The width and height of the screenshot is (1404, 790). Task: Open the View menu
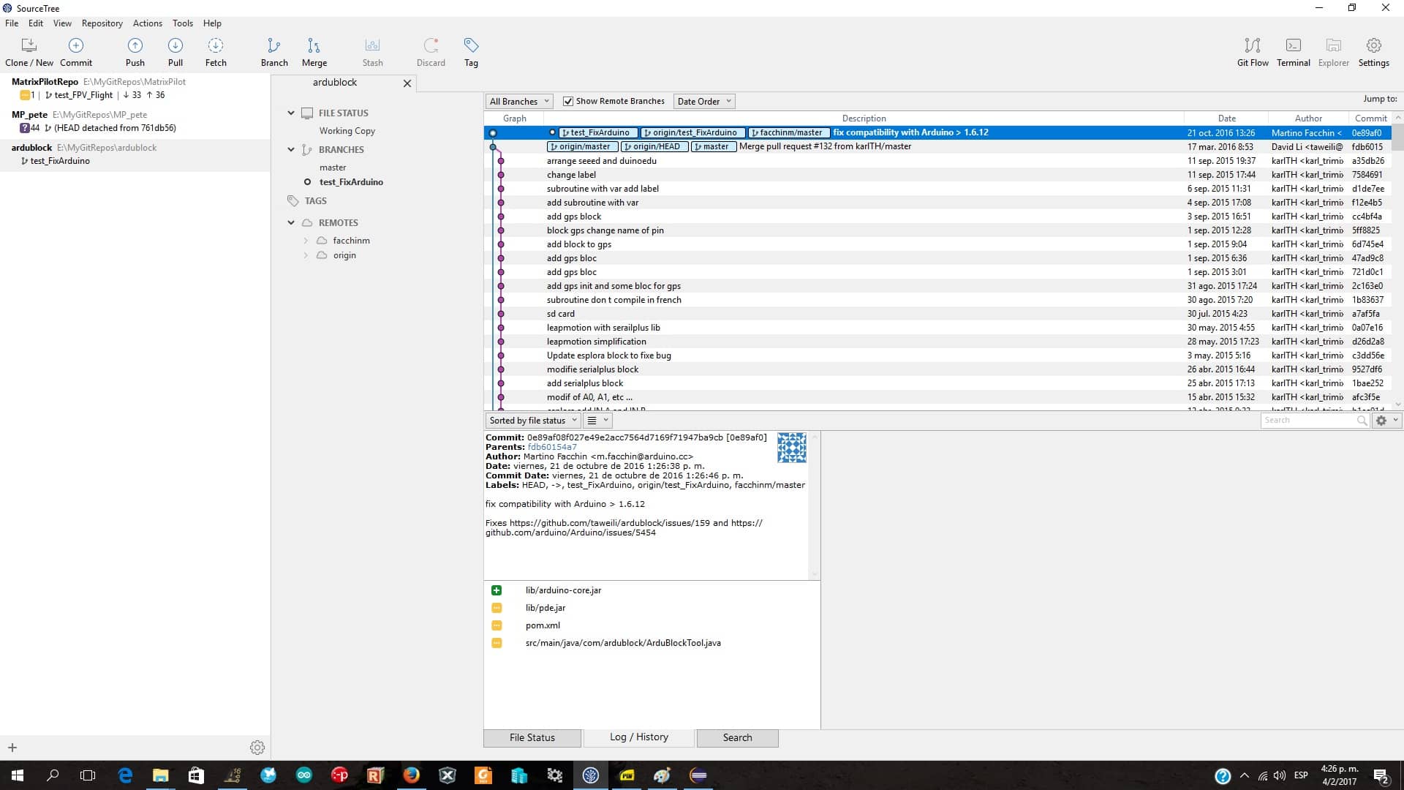[62, 23]
